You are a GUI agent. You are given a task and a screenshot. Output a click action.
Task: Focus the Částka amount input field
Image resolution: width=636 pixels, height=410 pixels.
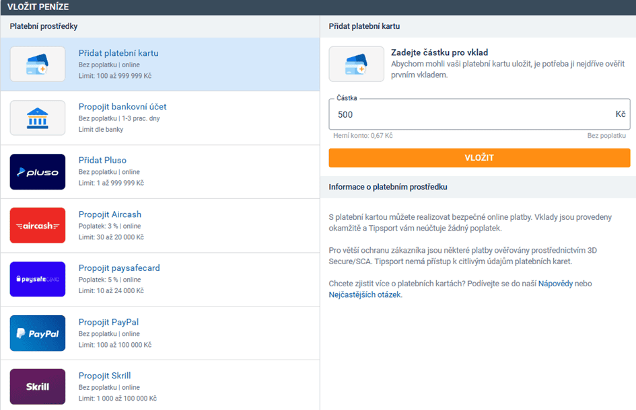point(479,114)
